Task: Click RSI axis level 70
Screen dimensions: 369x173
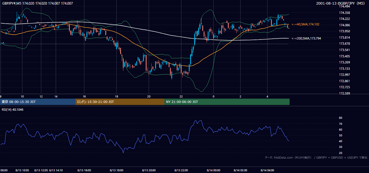Action: (340, 124)
